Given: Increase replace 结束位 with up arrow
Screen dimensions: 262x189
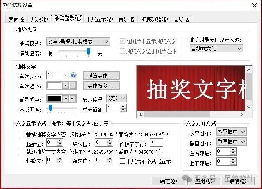Looking at the screenshot, I should tap(110, 141).
